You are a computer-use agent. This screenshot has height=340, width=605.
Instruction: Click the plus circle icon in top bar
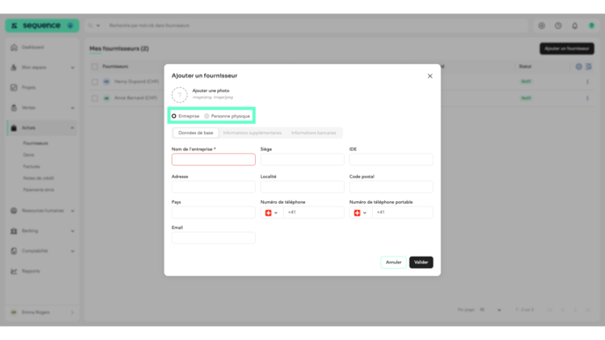(x=542, y=25)
